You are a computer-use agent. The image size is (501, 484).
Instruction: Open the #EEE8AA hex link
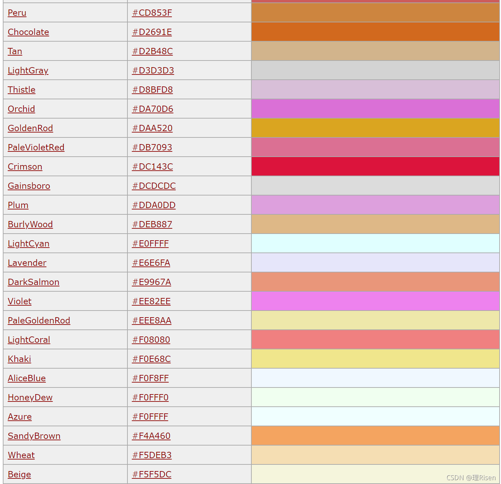click(x=152, y=321)
